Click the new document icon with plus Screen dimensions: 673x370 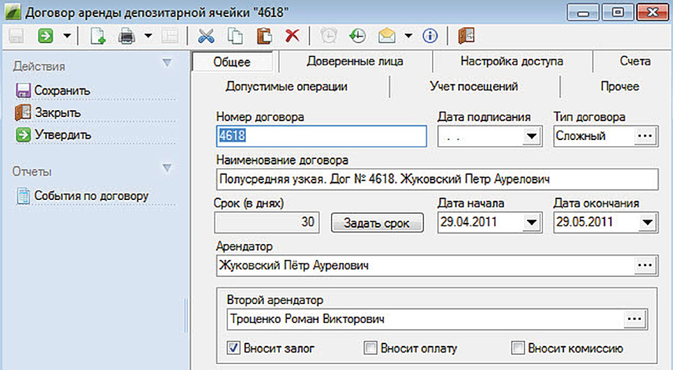[x=97, y=36]
